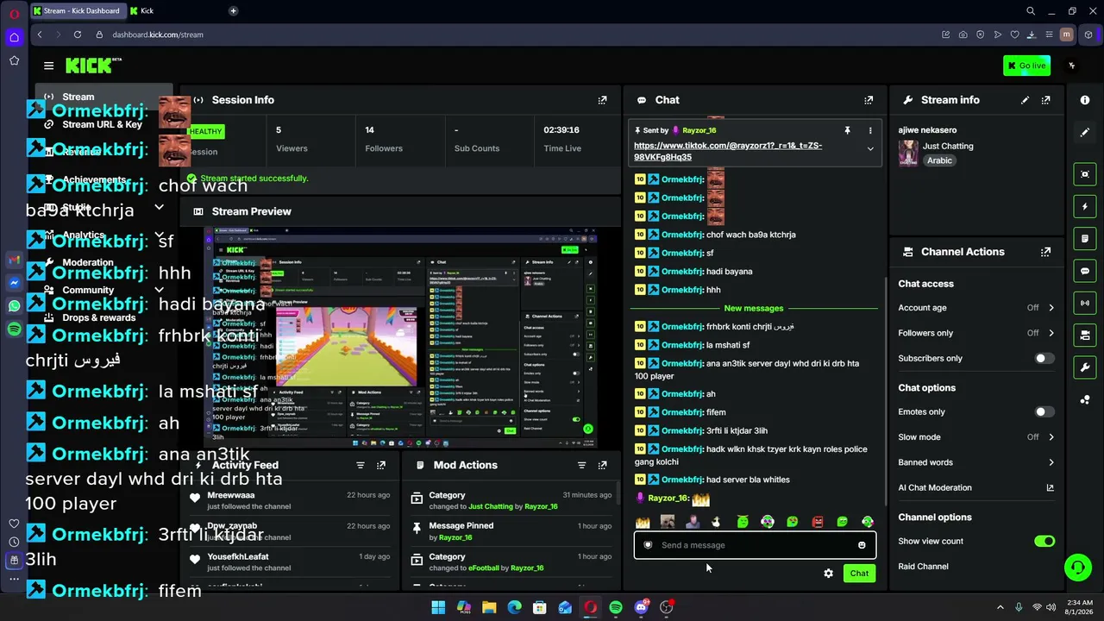Open Microsoft Edge from the taskbar
The image size is (1104, 621).
click(x=514, y=607)
